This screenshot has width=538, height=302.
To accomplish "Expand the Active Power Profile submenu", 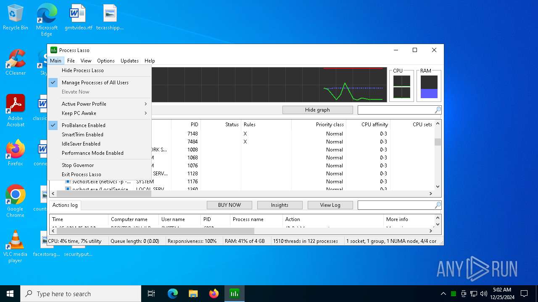I will tap(99, 104).
